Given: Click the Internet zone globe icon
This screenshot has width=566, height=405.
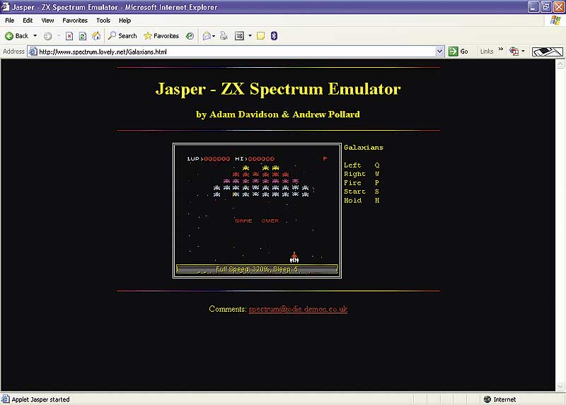Looking at the screenshot, I should pyautogui.click(x=487, y=399).
